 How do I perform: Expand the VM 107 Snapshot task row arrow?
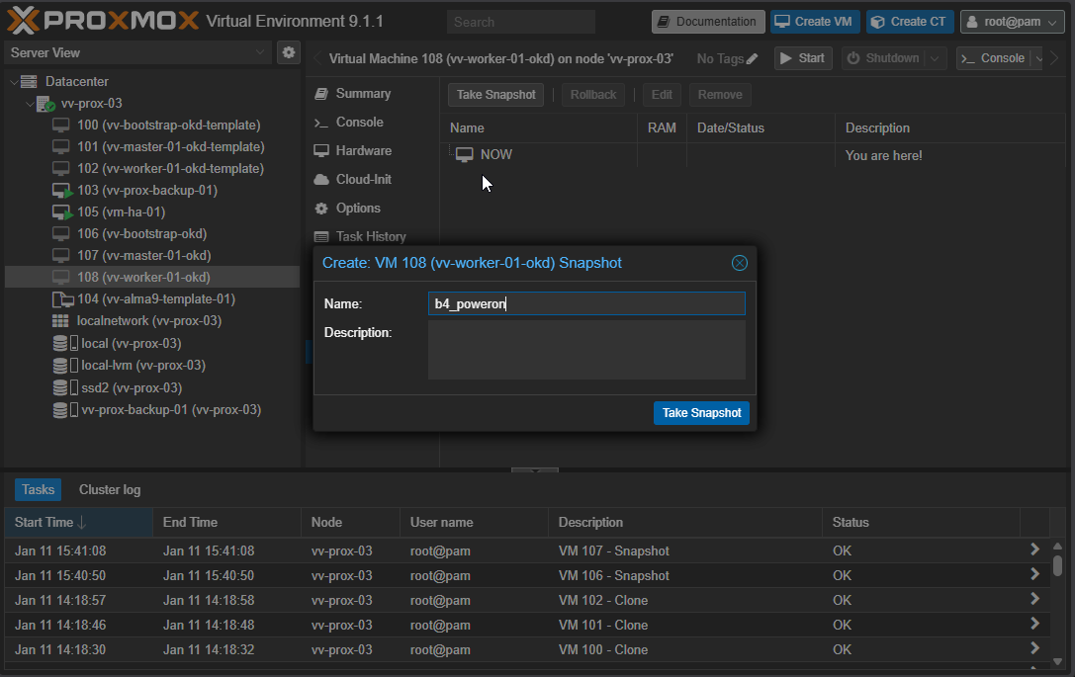coord(1034,550)
